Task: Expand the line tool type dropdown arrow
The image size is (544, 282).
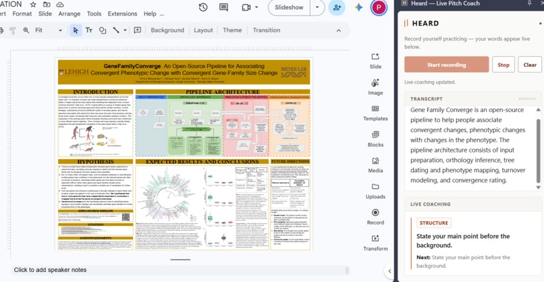Action: click(125, 30)
